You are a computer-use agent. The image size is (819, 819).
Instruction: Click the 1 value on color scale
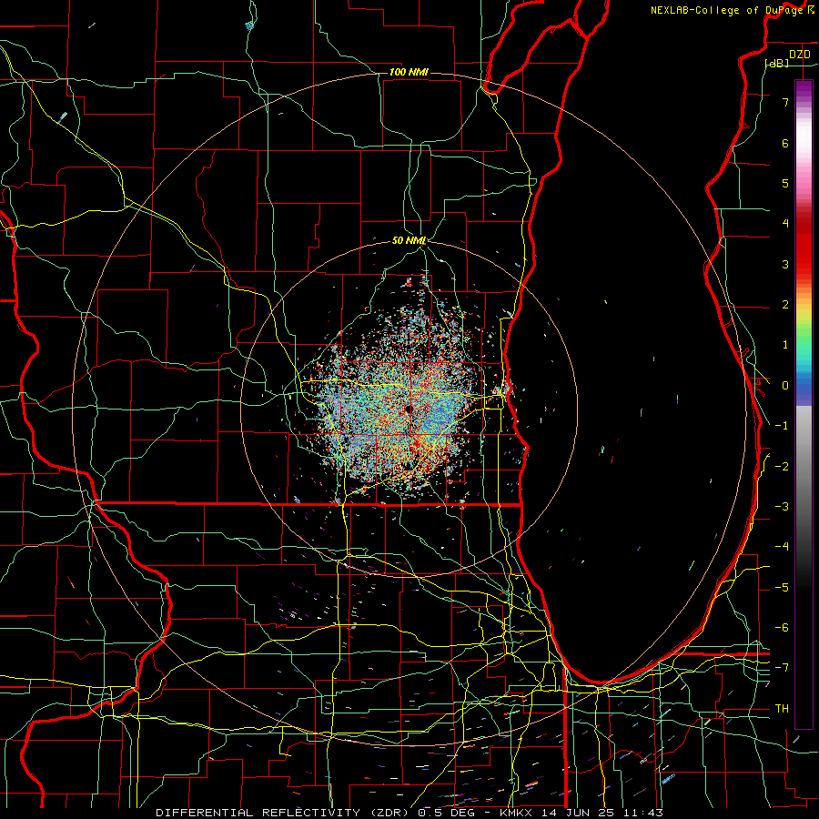coord(785,345)
